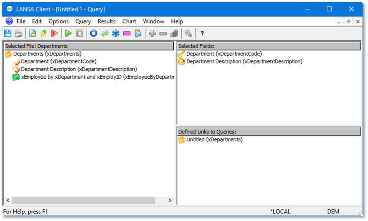The height and width of the screenshot is (221, 368).
Task: Click the LANSA round icon beside File menu
Action: click(x=9, y=21)
